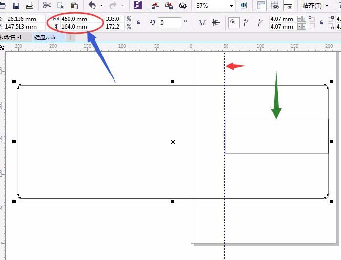The width and height of the screenshot is (341, 260).
Task: Copy the selected object
Action: pyautogui.click(x=61, y=6)
